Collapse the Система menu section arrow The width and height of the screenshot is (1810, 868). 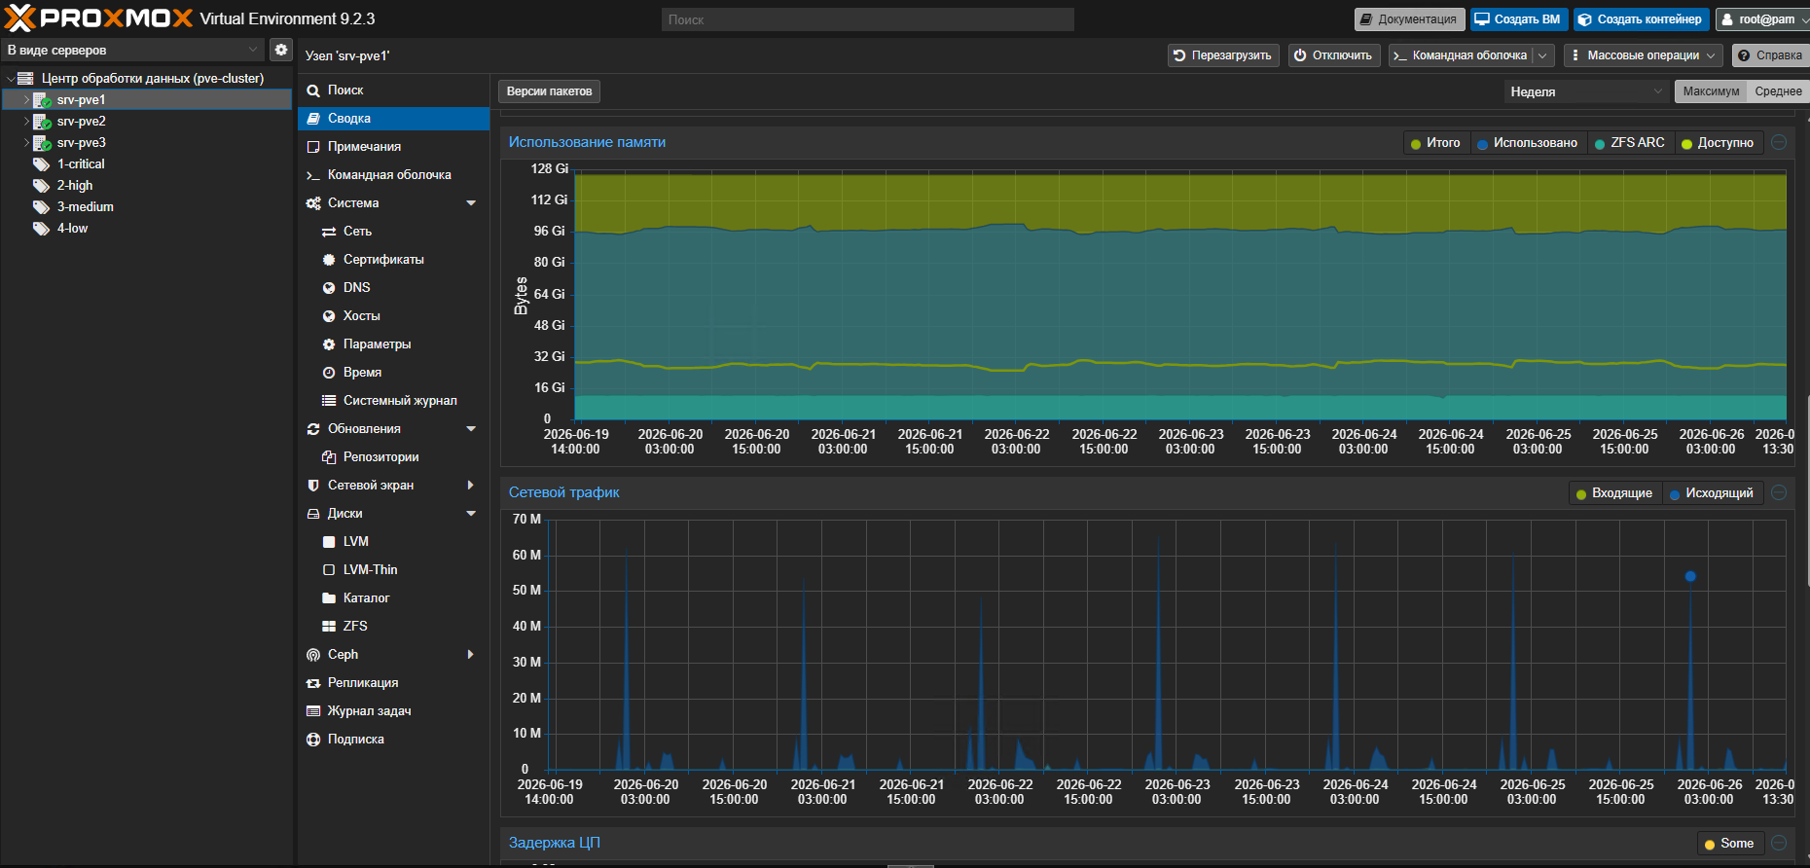[x=471, y=203]
